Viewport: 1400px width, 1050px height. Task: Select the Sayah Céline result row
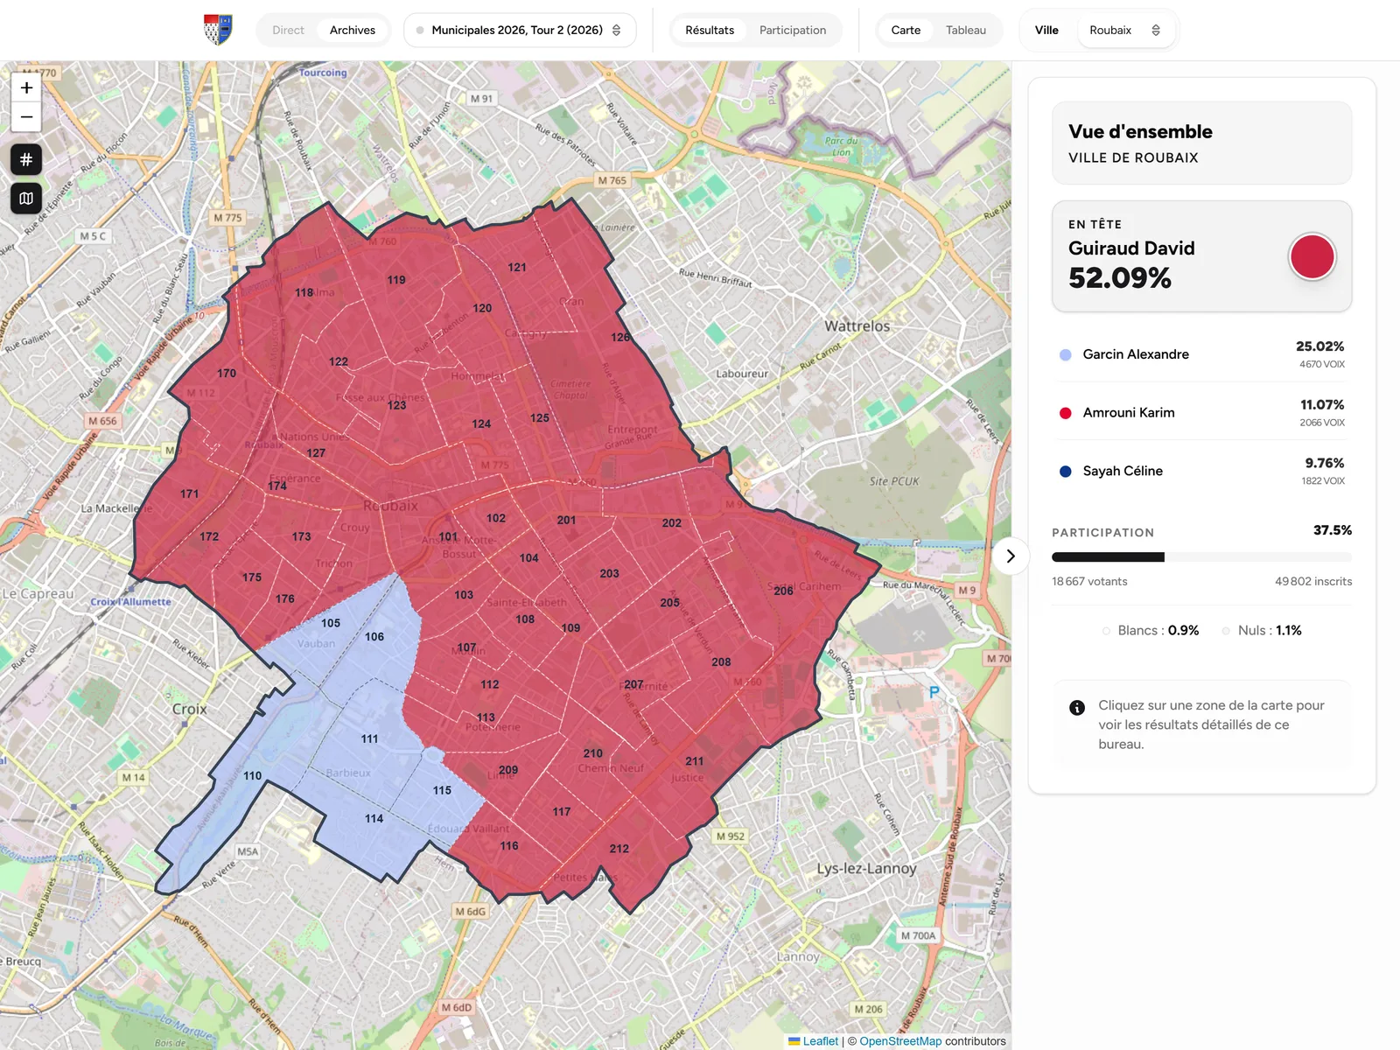click(x=1201, y=471)
